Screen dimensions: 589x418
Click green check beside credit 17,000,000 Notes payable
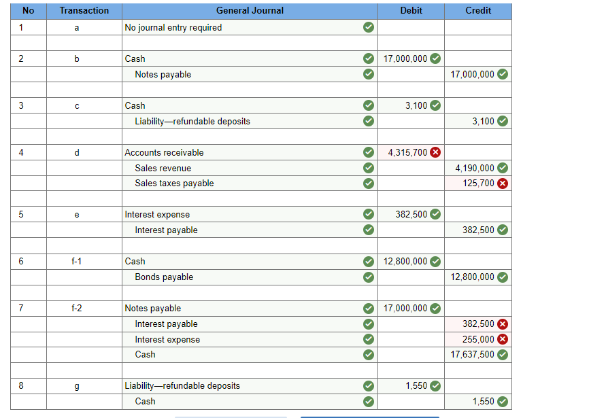click(x=503, y=74)
